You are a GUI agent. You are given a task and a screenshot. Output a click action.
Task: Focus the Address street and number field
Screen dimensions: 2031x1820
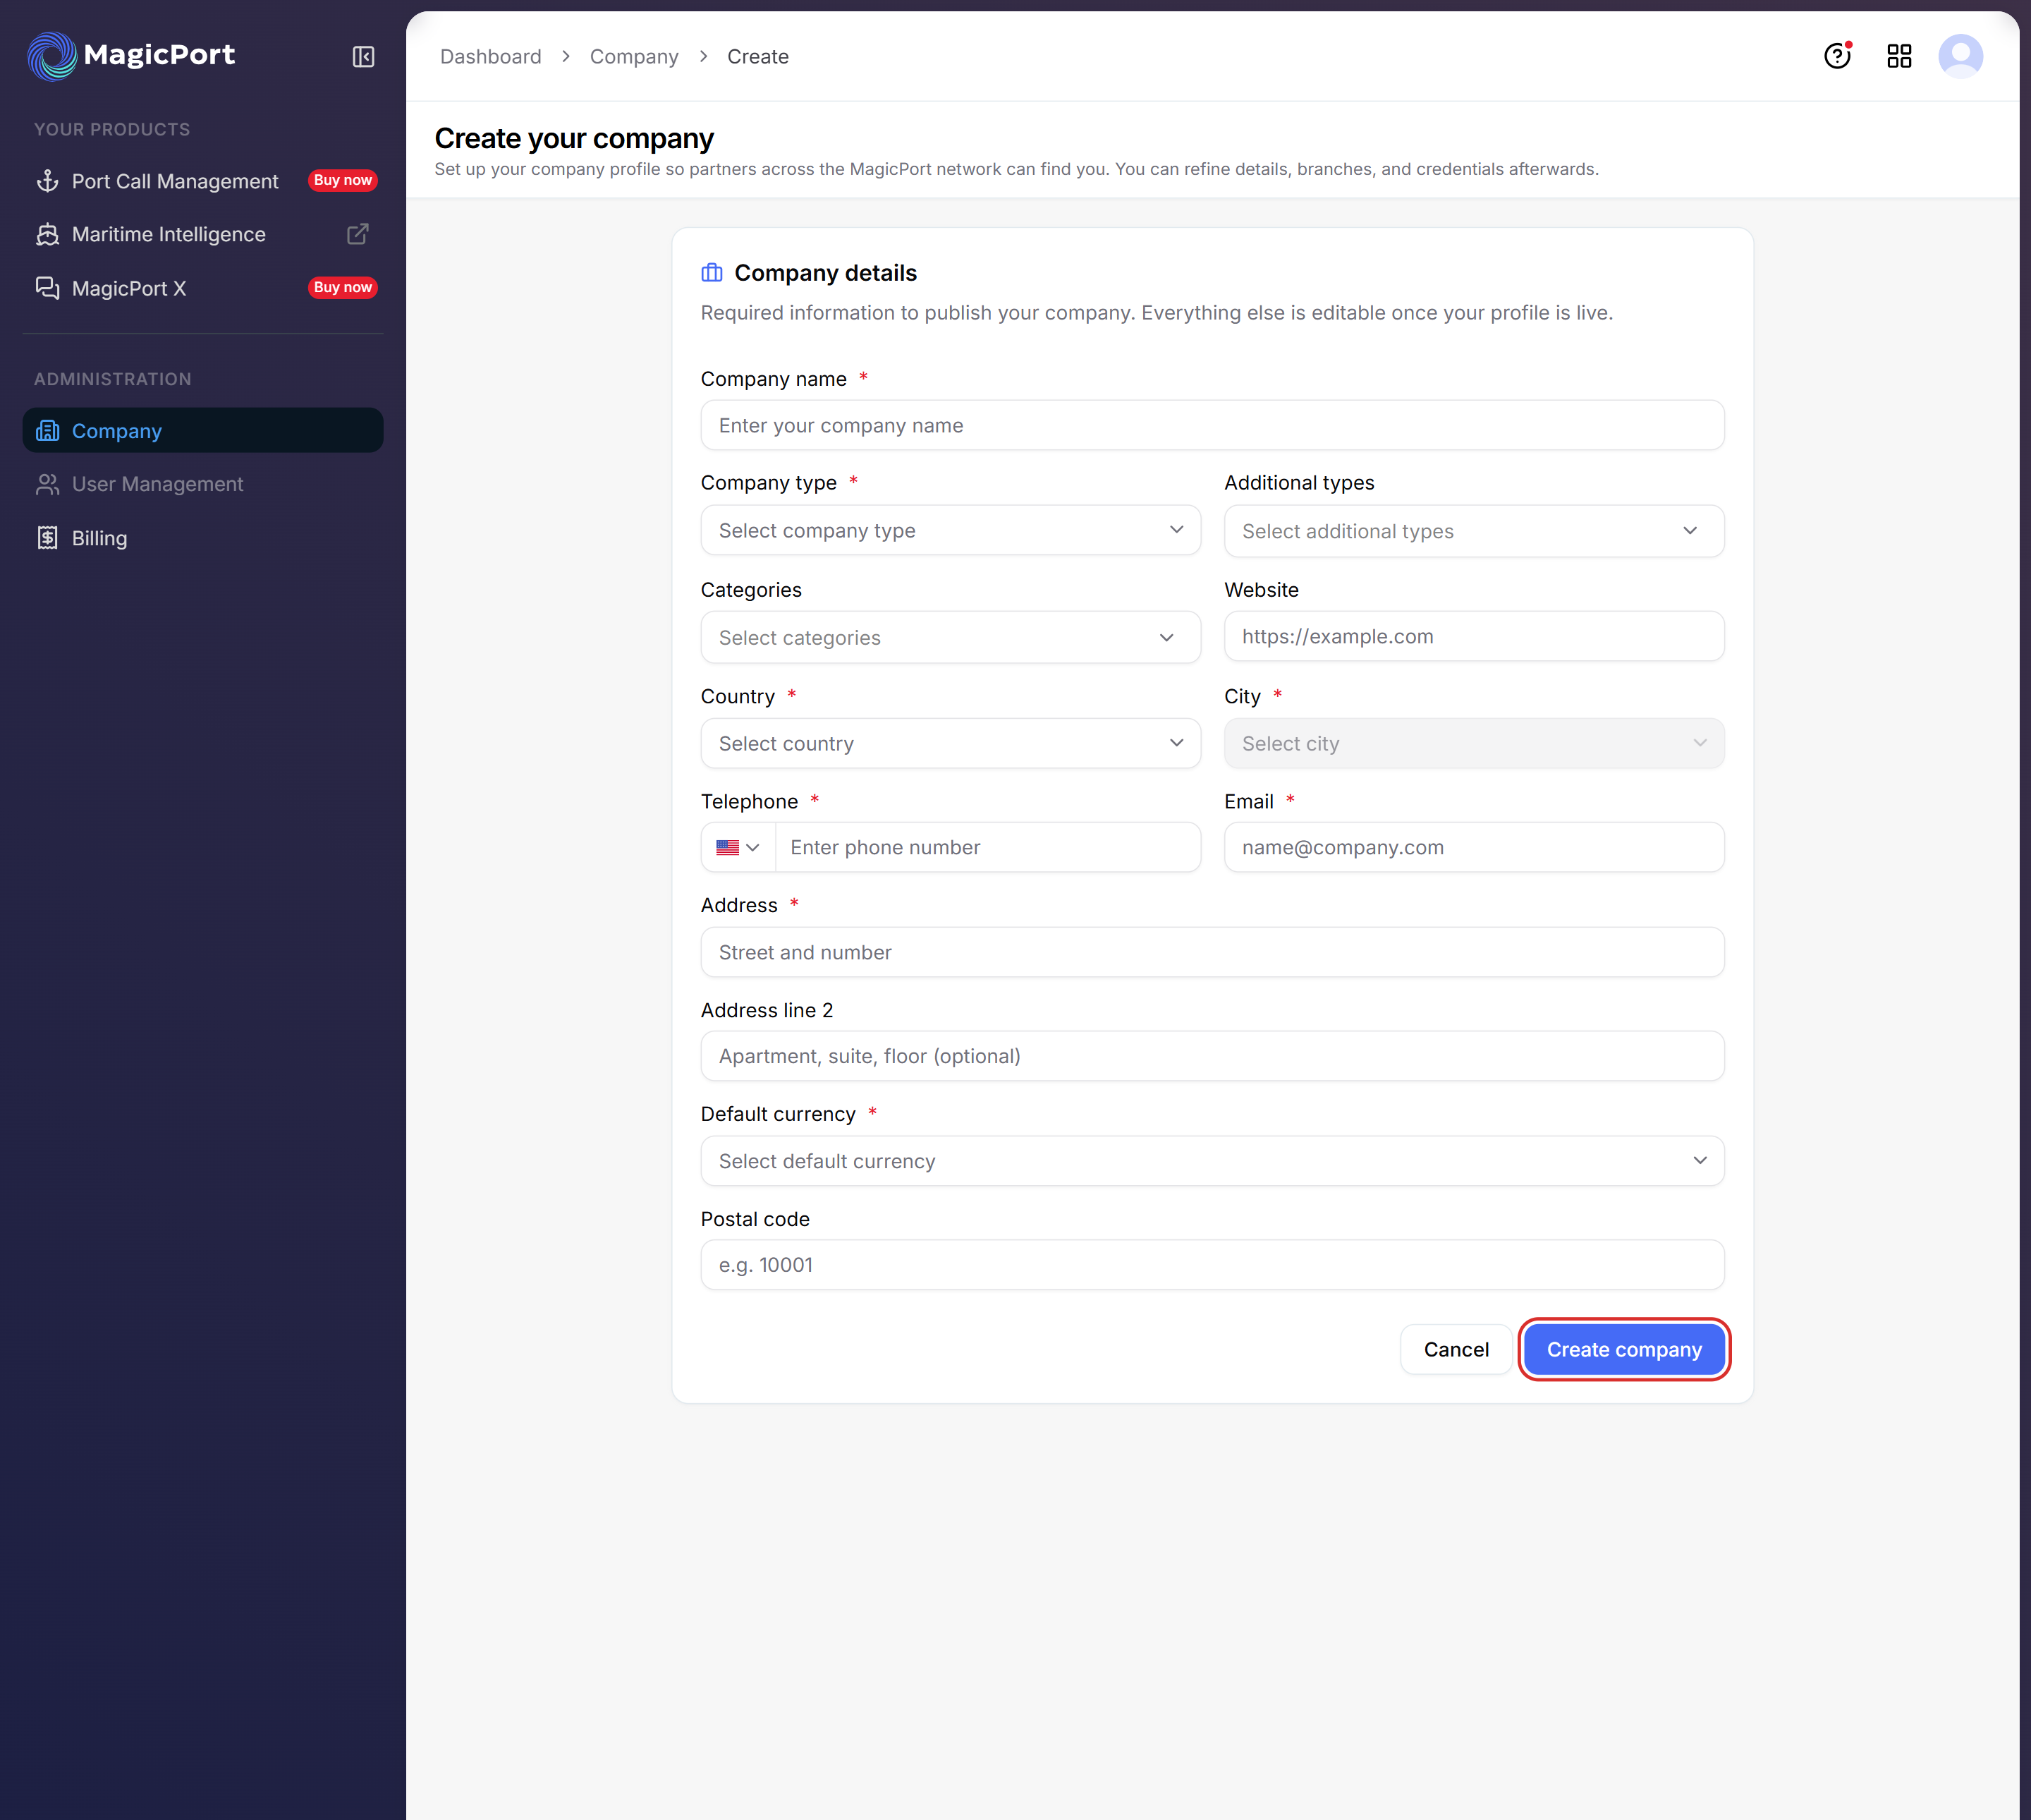point(1212,952)
